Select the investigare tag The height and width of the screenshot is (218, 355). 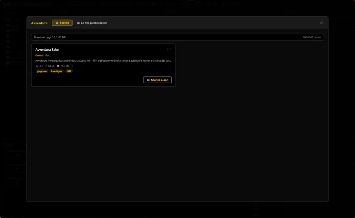tap(57, 71)
